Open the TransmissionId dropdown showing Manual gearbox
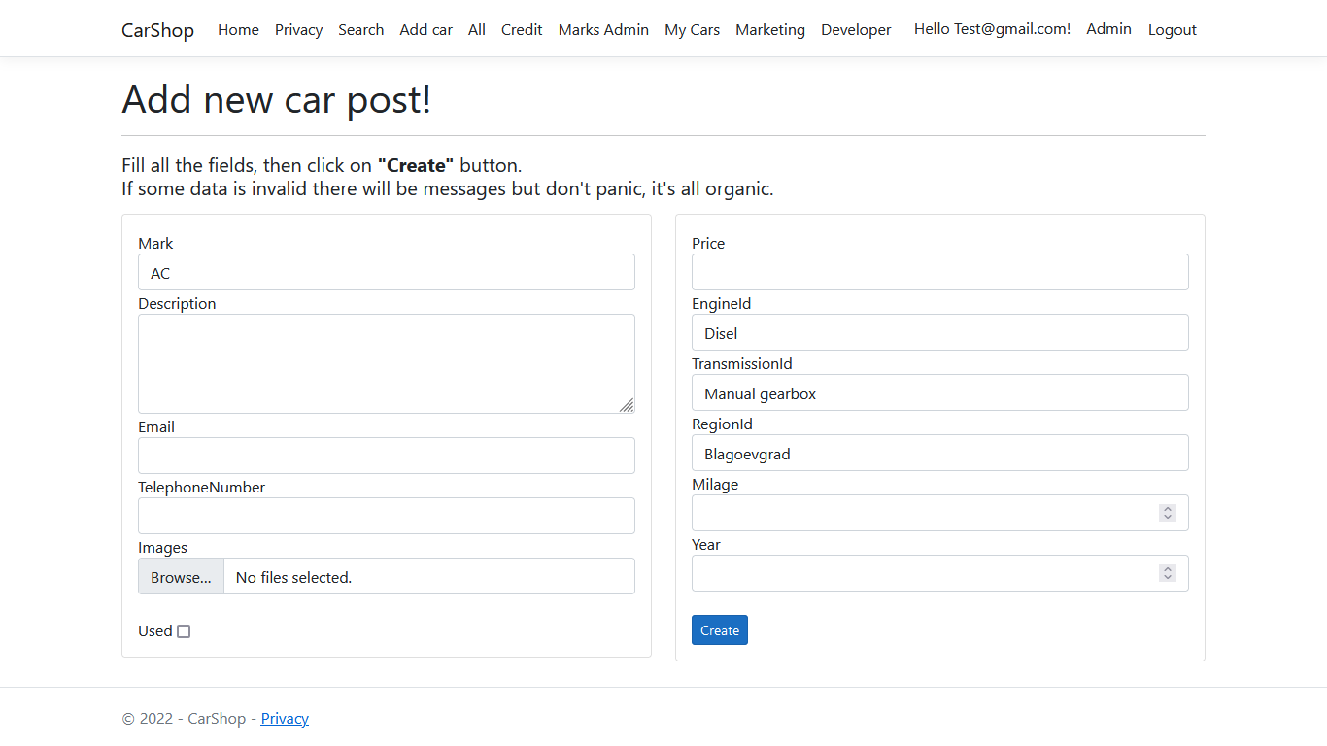1327x746 pixels. point(938,392)
